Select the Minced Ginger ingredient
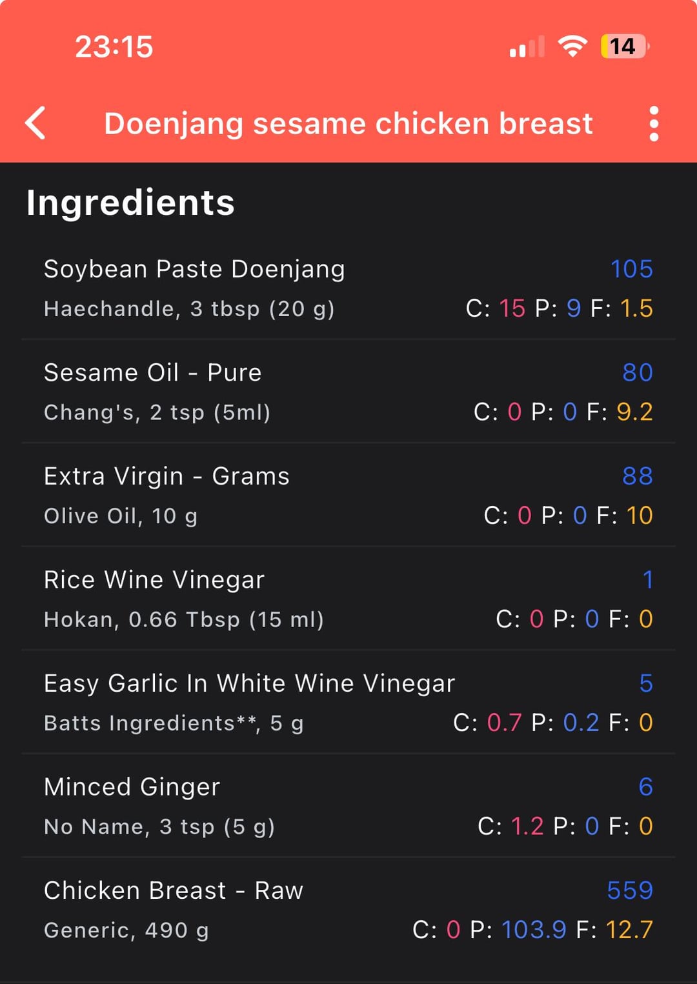This screenshot has height=984, width=697. click(x=132, y=787)
